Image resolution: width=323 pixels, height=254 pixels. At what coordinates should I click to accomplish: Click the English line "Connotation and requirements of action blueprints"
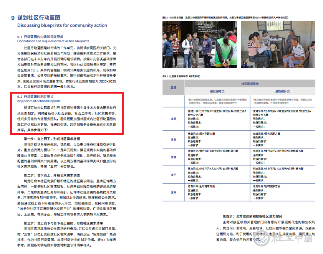coord(53,41)
